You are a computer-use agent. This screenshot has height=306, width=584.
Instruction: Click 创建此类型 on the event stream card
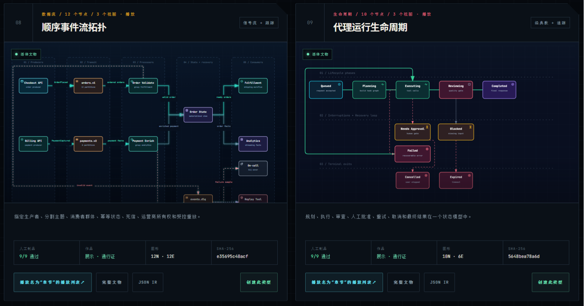pyautogui.click(x=259, y=282)
